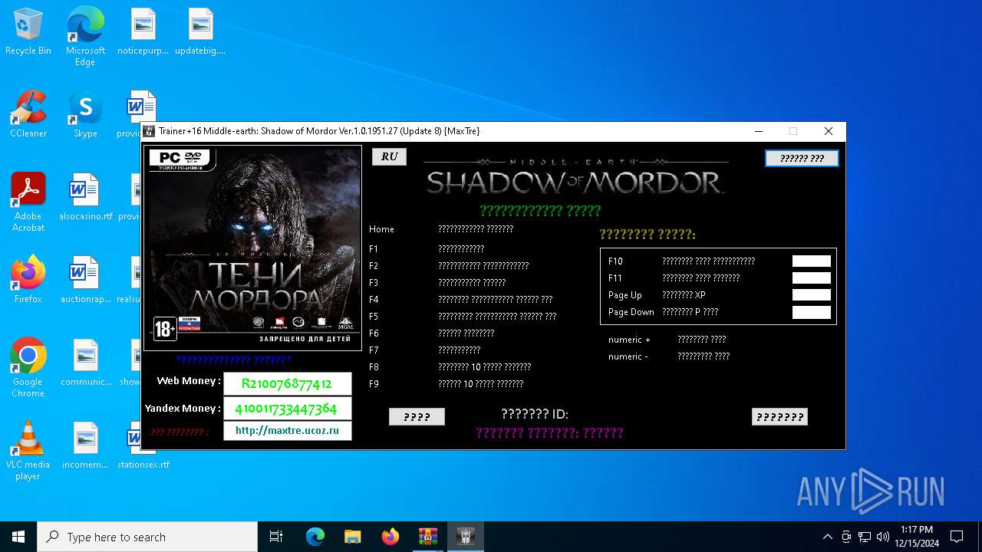Viewport: 982px width, 552px height.
Task: Click the 'F9' hotkey label
Action: tap(374, 384)
